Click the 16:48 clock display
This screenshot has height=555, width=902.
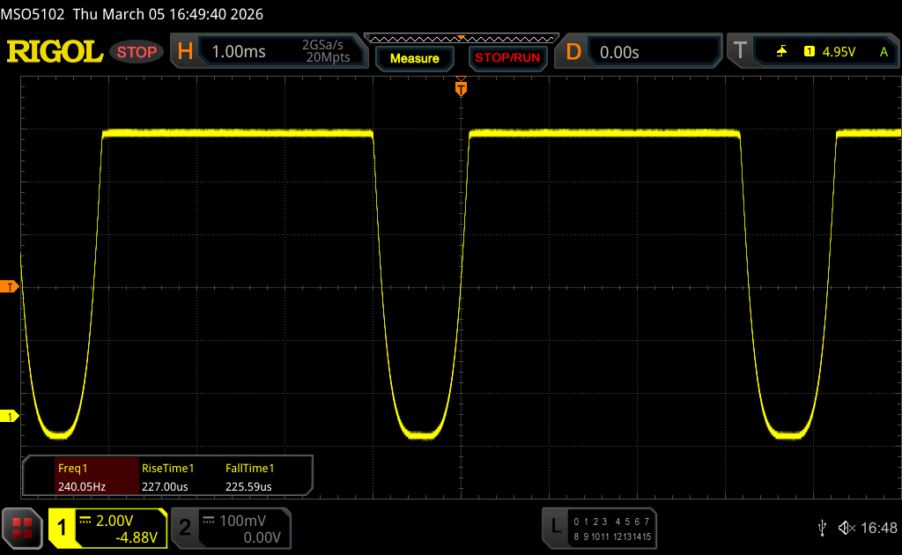[879, 528]
